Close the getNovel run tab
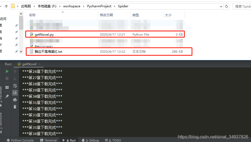 [40, 64]
